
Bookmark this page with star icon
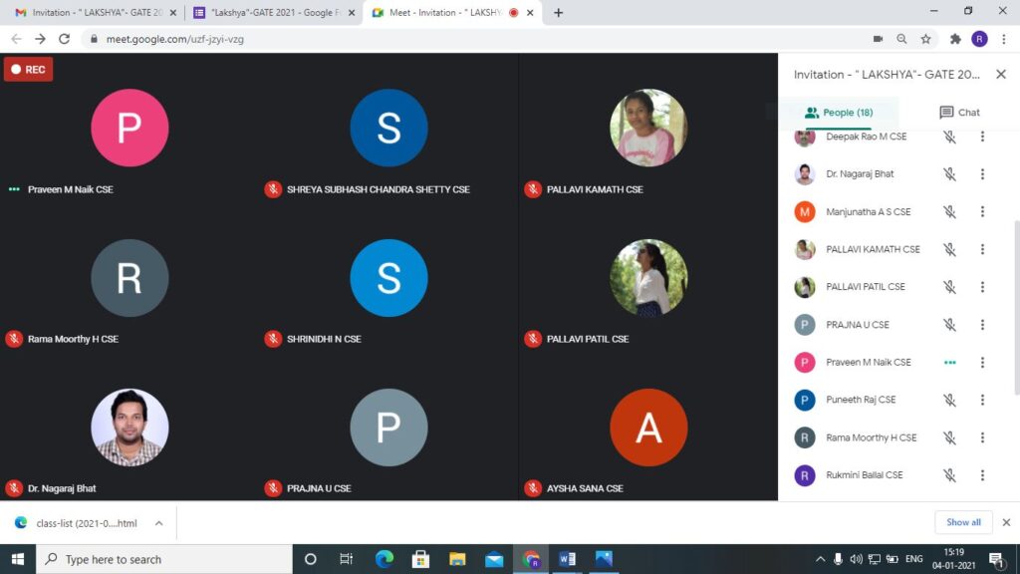[x=925, y=39]
